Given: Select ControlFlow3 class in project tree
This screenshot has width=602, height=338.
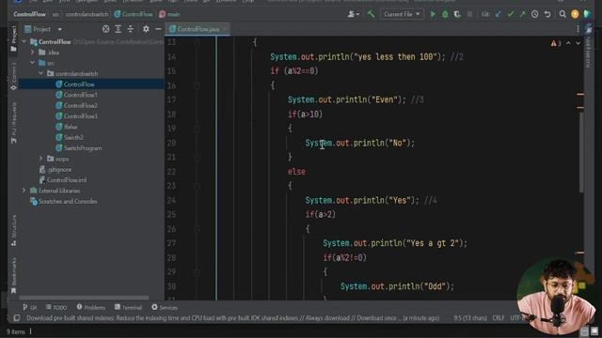Looking at the screenshot, I should (x=80, y=116).
